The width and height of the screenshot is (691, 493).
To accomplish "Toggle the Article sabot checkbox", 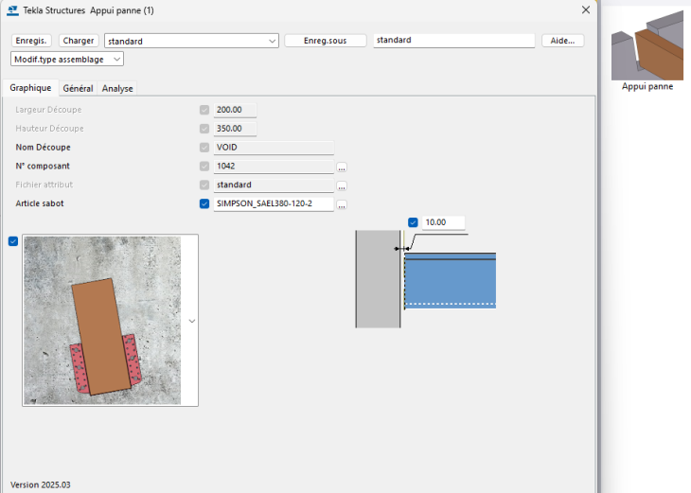I will click(204, 203).
